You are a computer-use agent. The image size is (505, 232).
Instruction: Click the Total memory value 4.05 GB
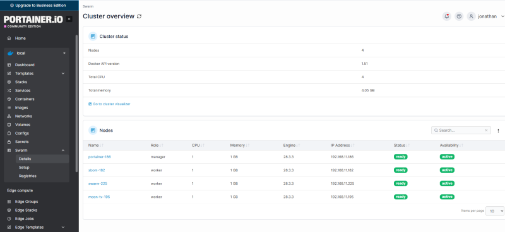click(368, 91)
